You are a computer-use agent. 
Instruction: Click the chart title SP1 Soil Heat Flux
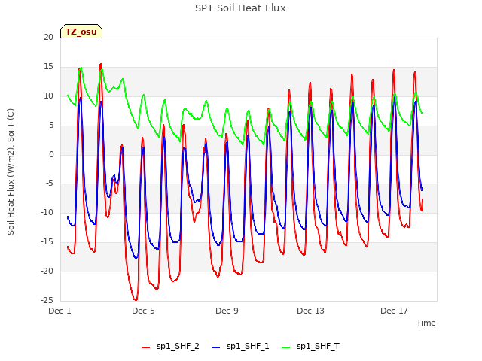pyautogui.click(x=240, y=8)
